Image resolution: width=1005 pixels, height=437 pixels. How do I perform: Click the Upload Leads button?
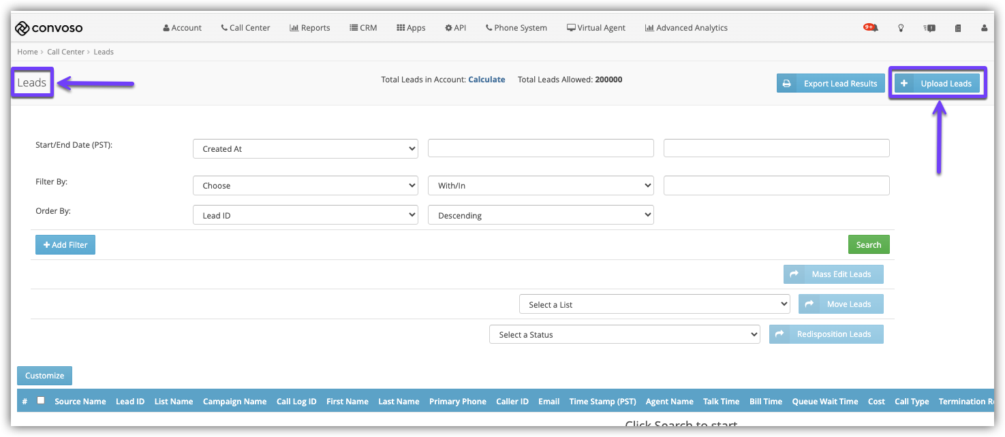tap(938, 83)
